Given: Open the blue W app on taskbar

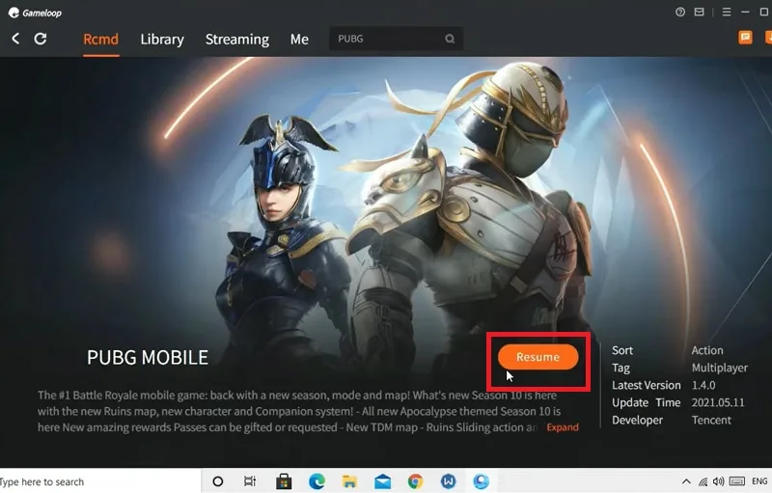Looking at the screenshot, I should [x=448, y=481].
